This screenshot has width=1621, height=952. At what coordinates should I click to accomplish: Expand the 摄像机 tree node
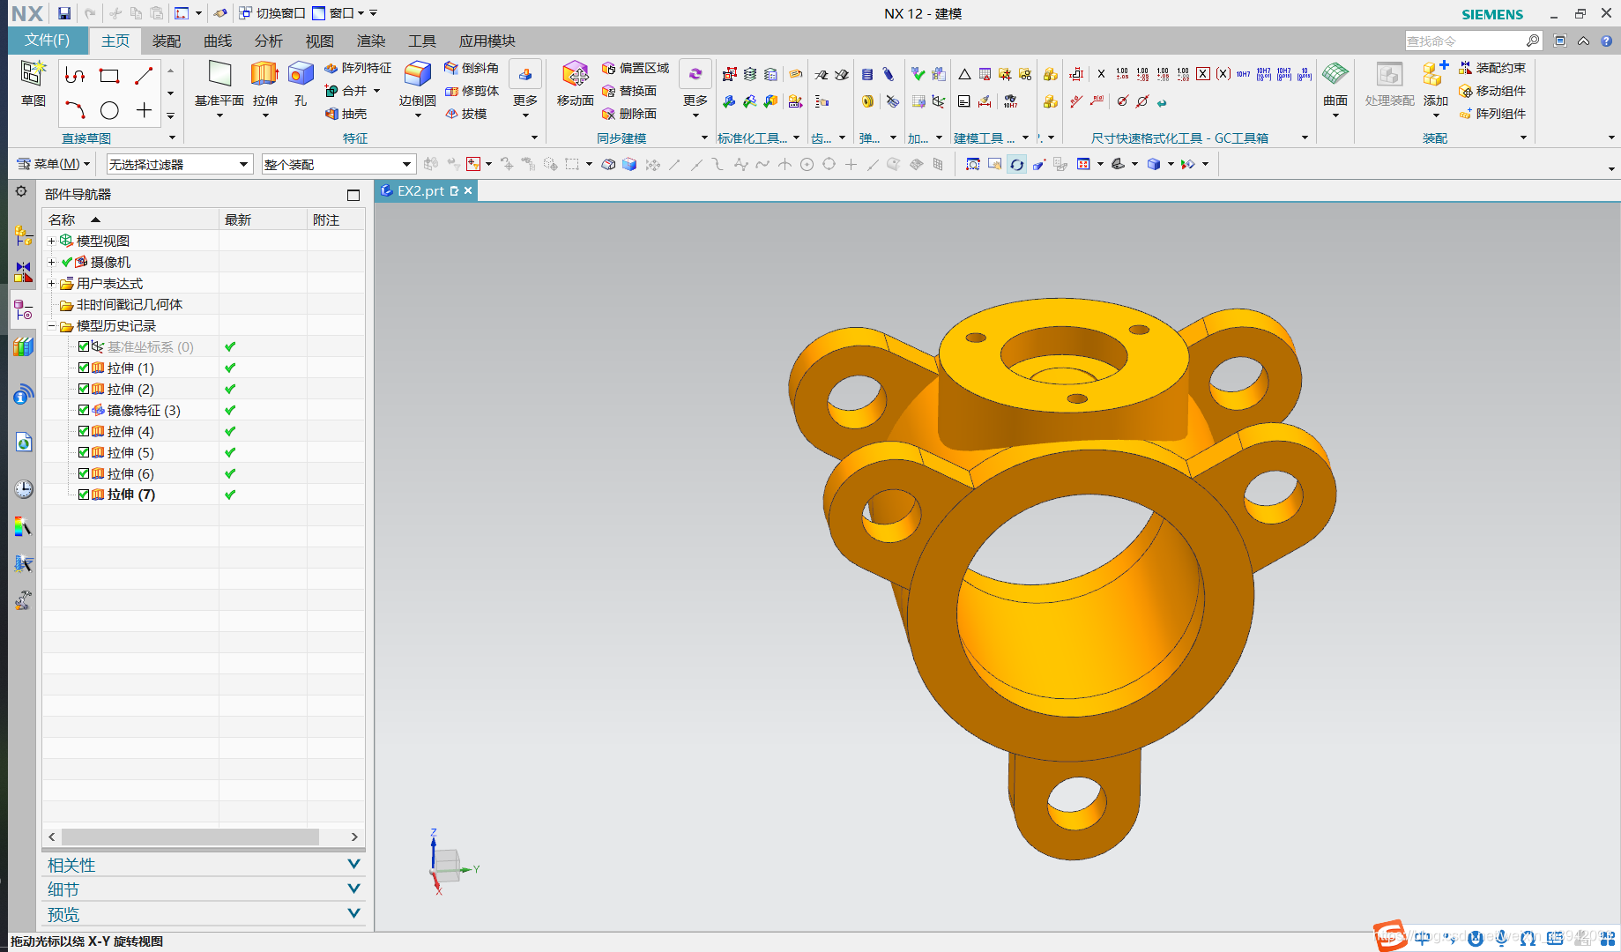[x=51, y=262]
